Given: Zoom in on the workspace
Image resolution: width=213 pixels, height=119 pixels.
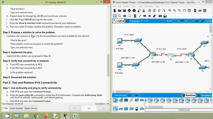Looking at the screenshot, I should 170,11.
